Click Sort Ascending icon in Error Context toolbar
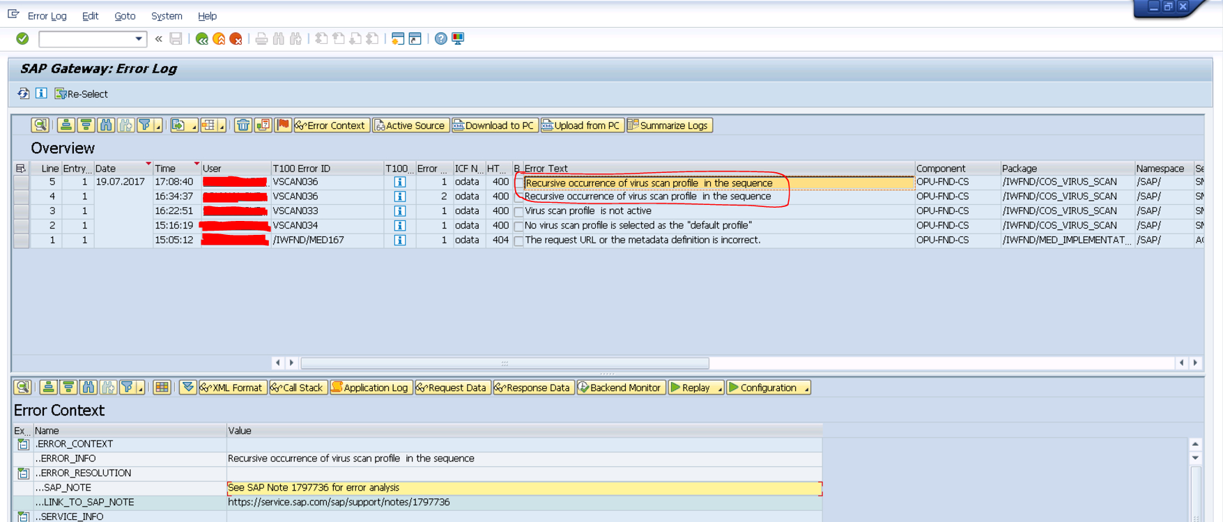Screen dimensions: 1223x522 (48, 387)
